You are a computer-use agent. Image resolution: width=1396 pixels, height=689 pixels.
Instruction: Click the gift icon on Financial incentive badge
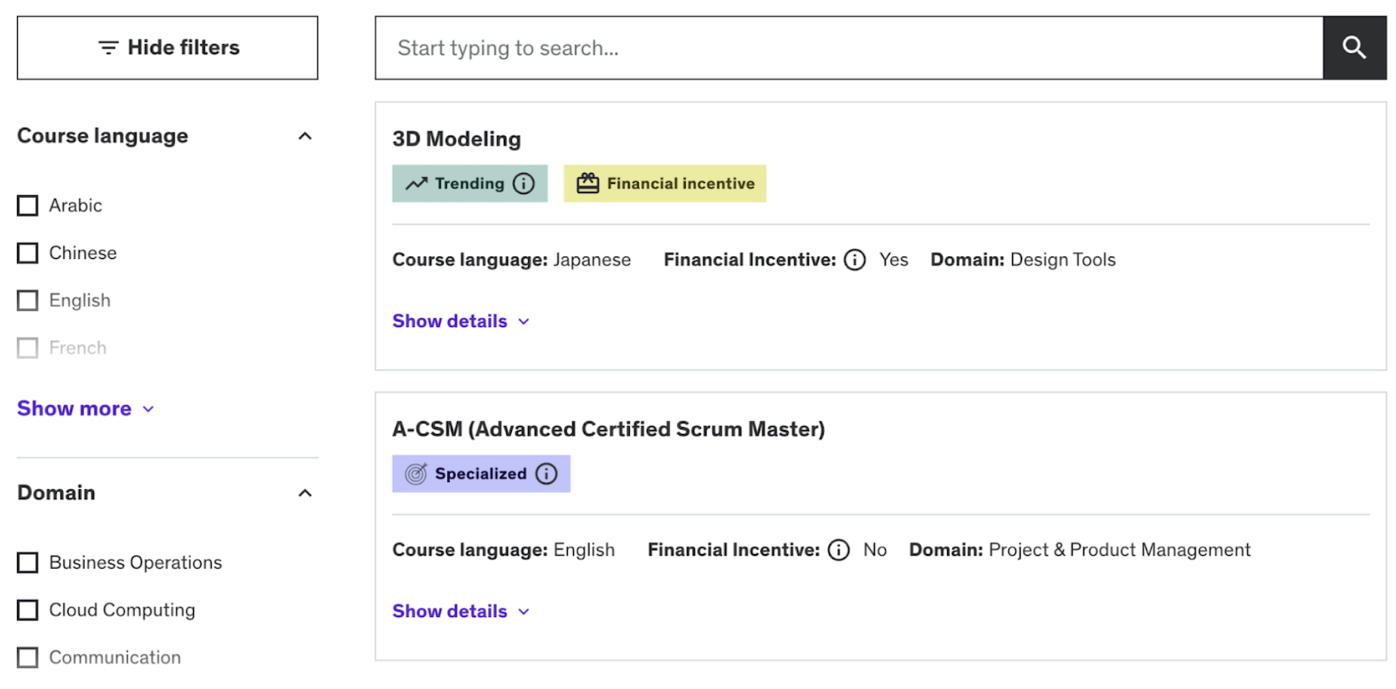coord(588,184)
